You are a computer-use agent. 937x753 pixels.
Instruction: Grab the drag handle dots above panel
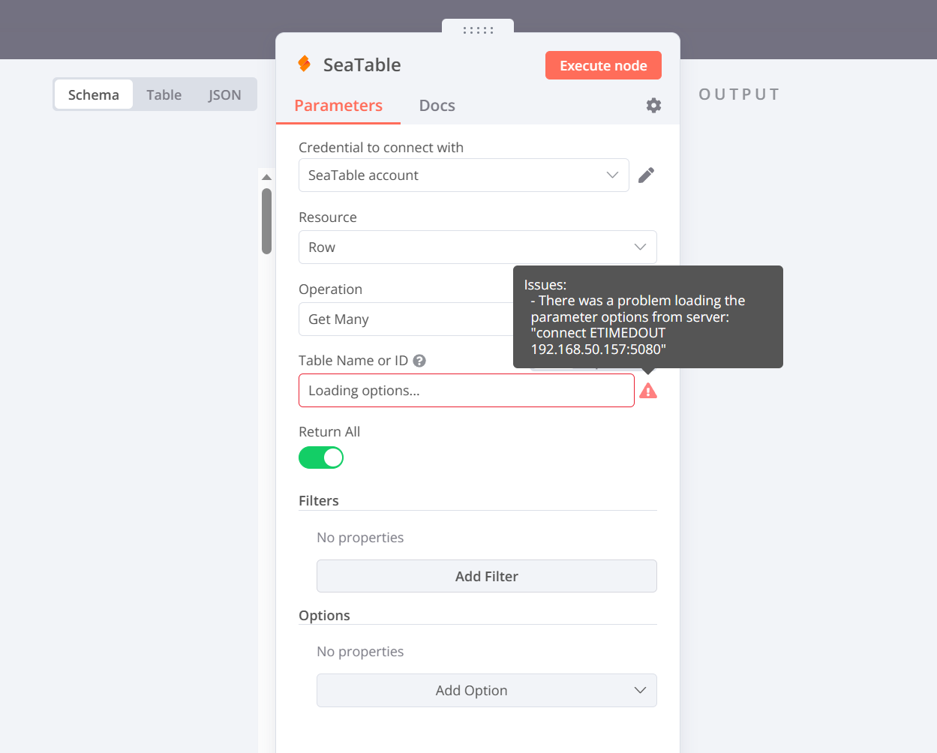478,31
